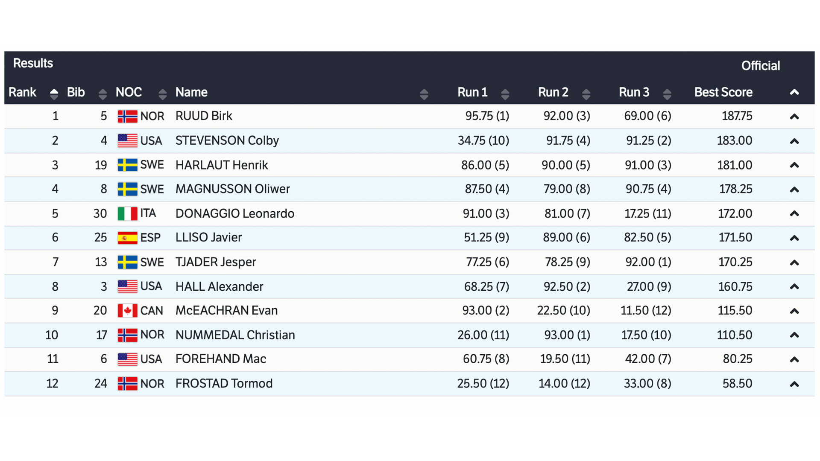Click USA flag beside HALL Alexander
This screenshot has height=461, width=820.
tap(127, 286)
